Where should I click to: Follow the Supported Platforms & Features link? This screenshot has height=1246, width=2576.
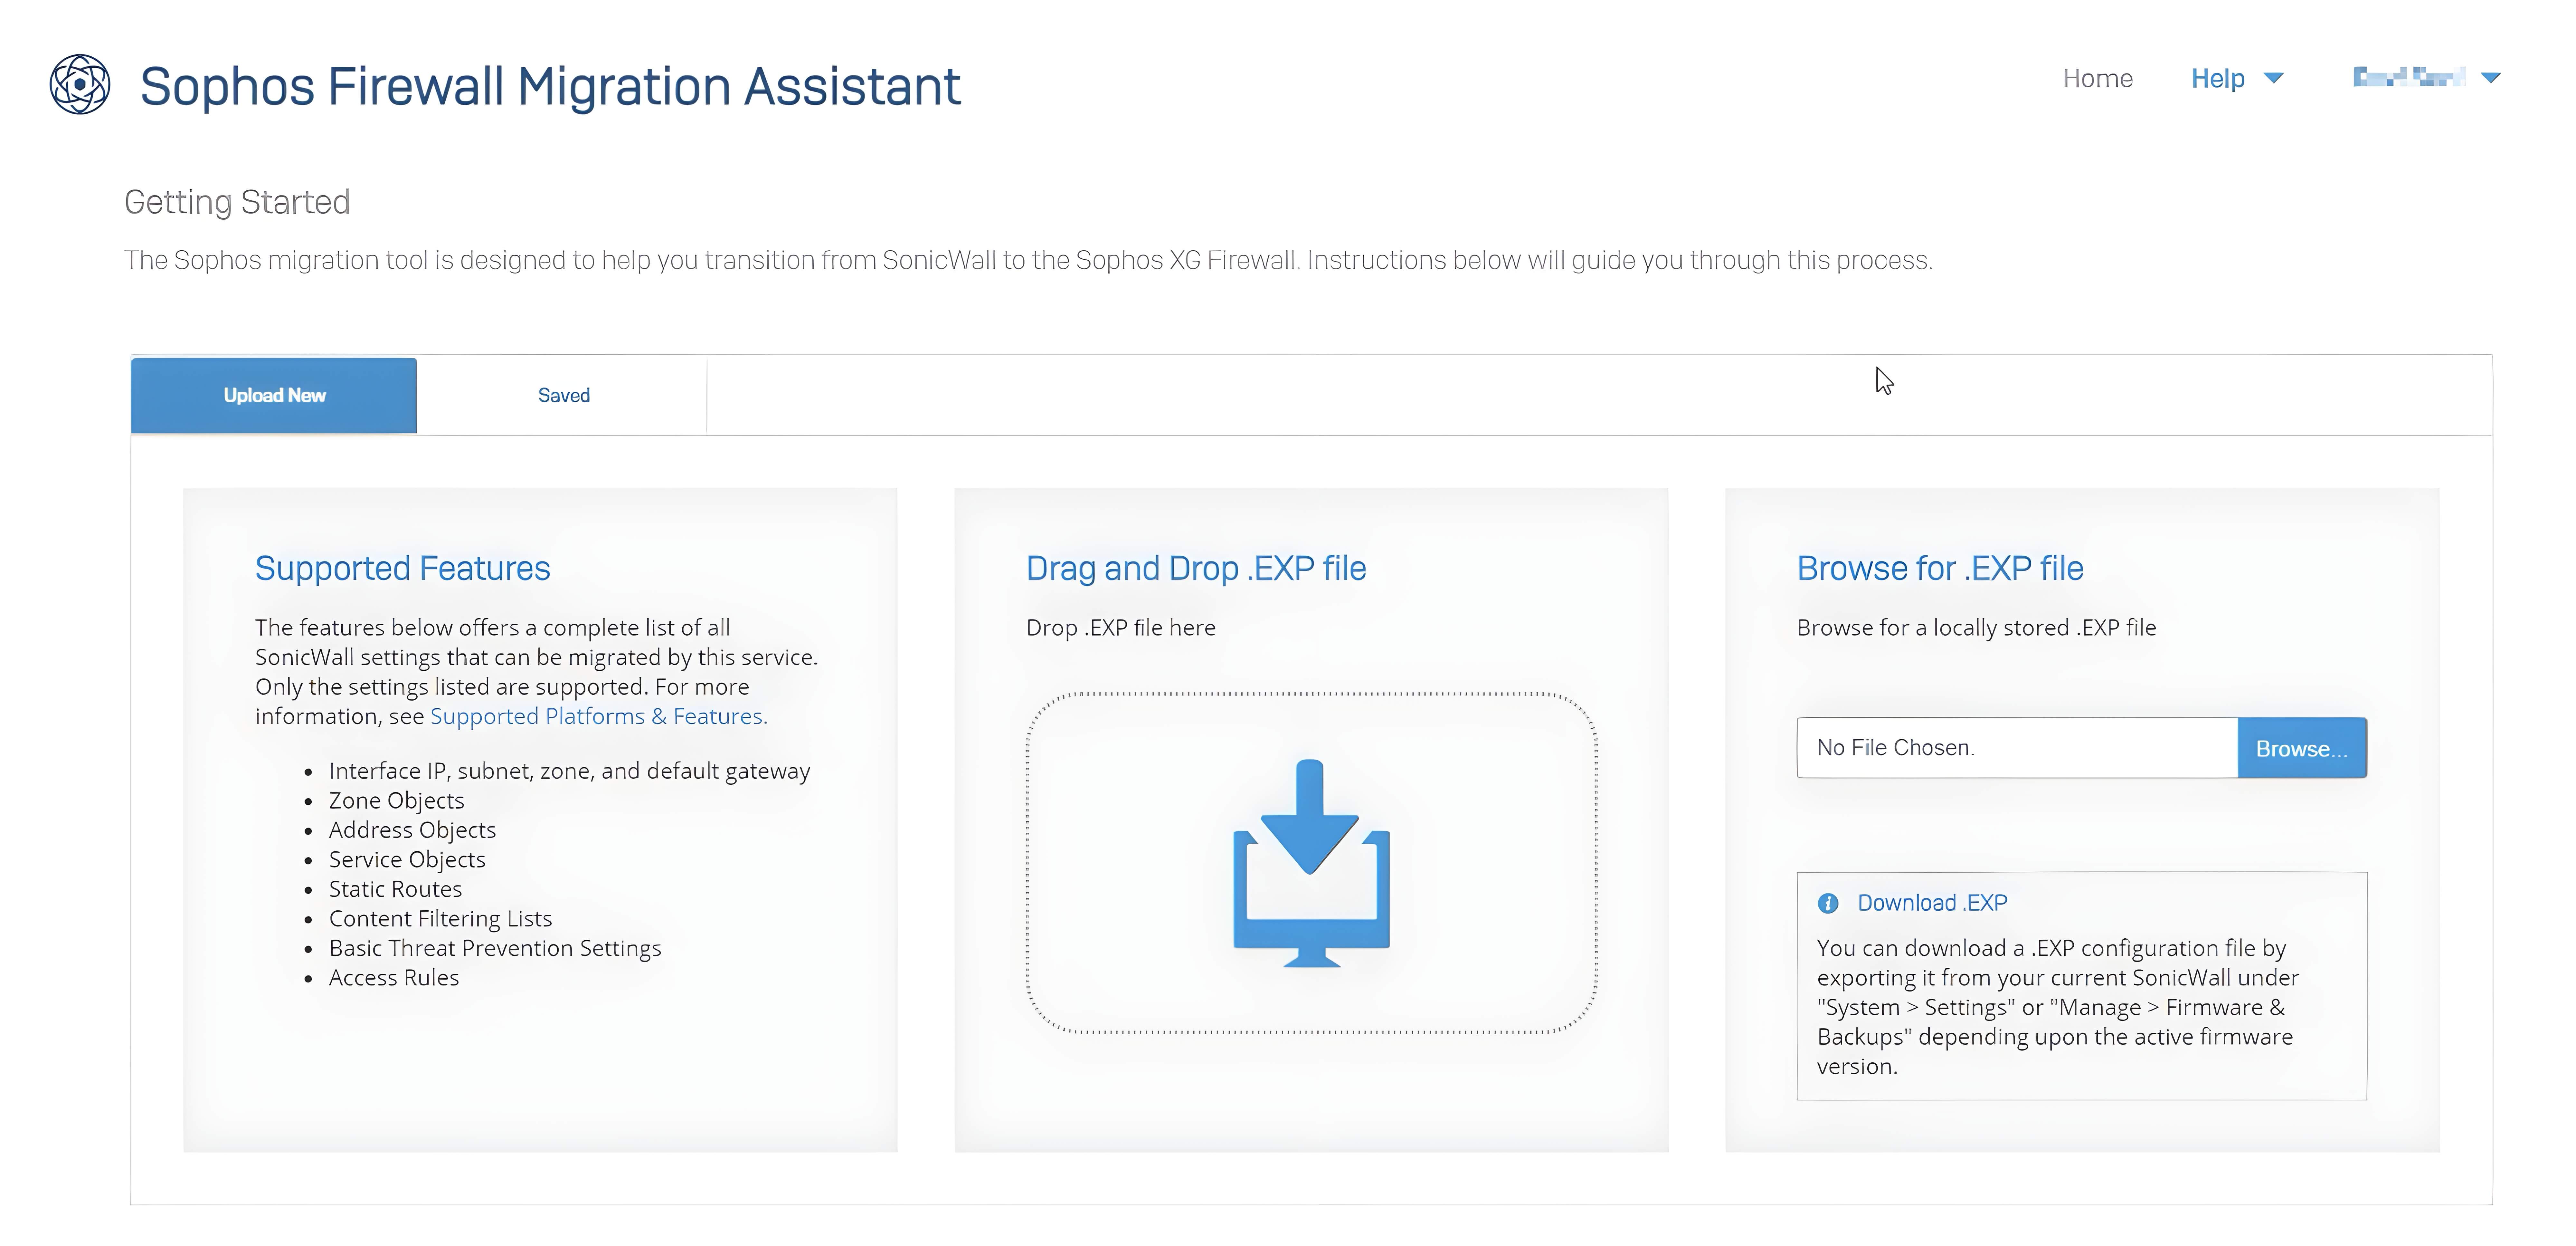[x=596, y=716]
